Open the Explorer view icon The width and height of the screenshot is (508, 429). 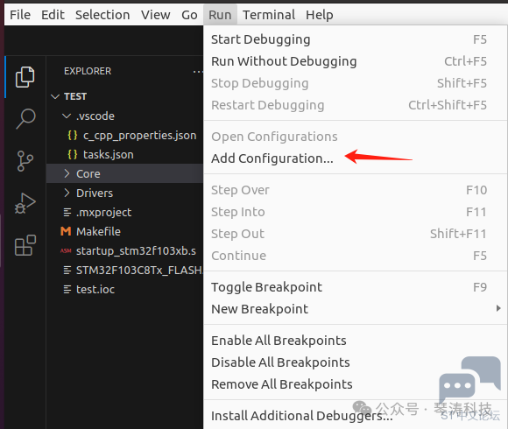point(25,77)
